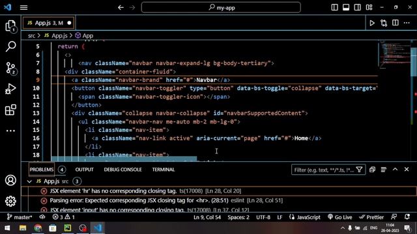Open the Windows Start button
Screen dimensions: 417x234
click(7, 228)
